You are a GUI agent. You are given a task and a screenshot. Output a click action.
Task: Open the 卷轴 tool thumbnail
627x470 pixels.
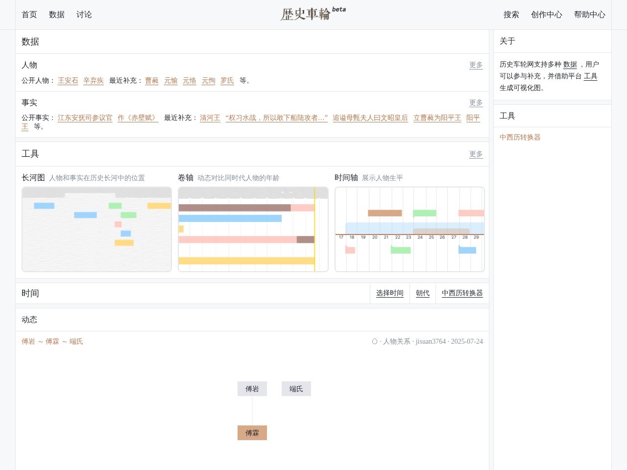253,229
